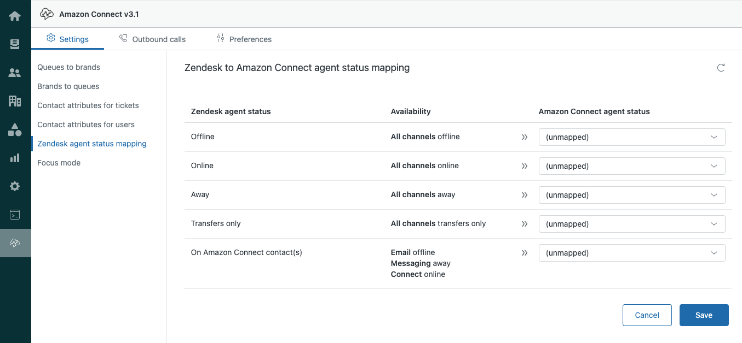Open the Transfers only mapping dropdown
This screenshot has width=742, height=343.
tap(632, 224)
